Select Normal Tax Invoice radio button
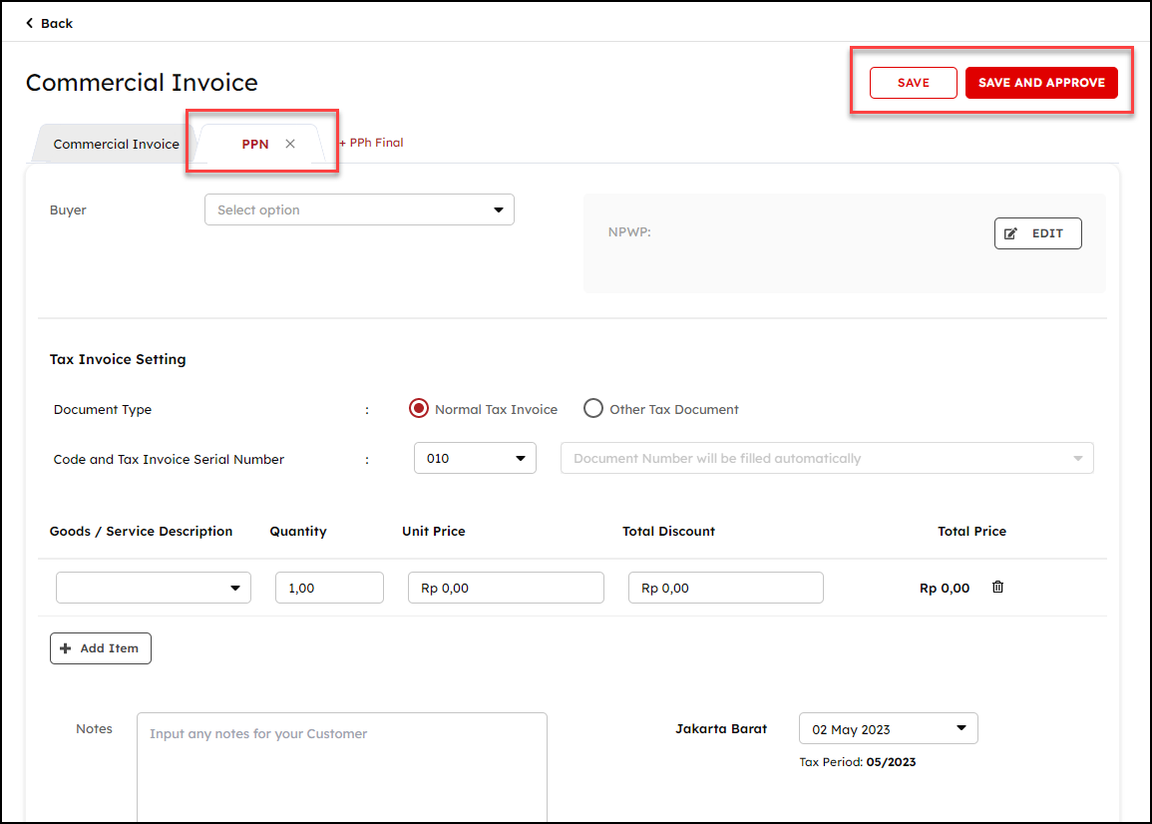 (x=420, y=409)
